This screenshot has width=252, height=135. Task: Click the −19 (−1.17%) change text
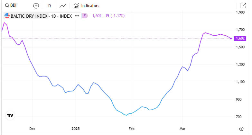click(x=114, y=16)
